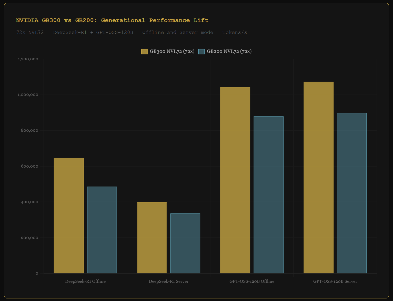
Task: Click the '200,000' y-axis value
Action: click(30, 238)
